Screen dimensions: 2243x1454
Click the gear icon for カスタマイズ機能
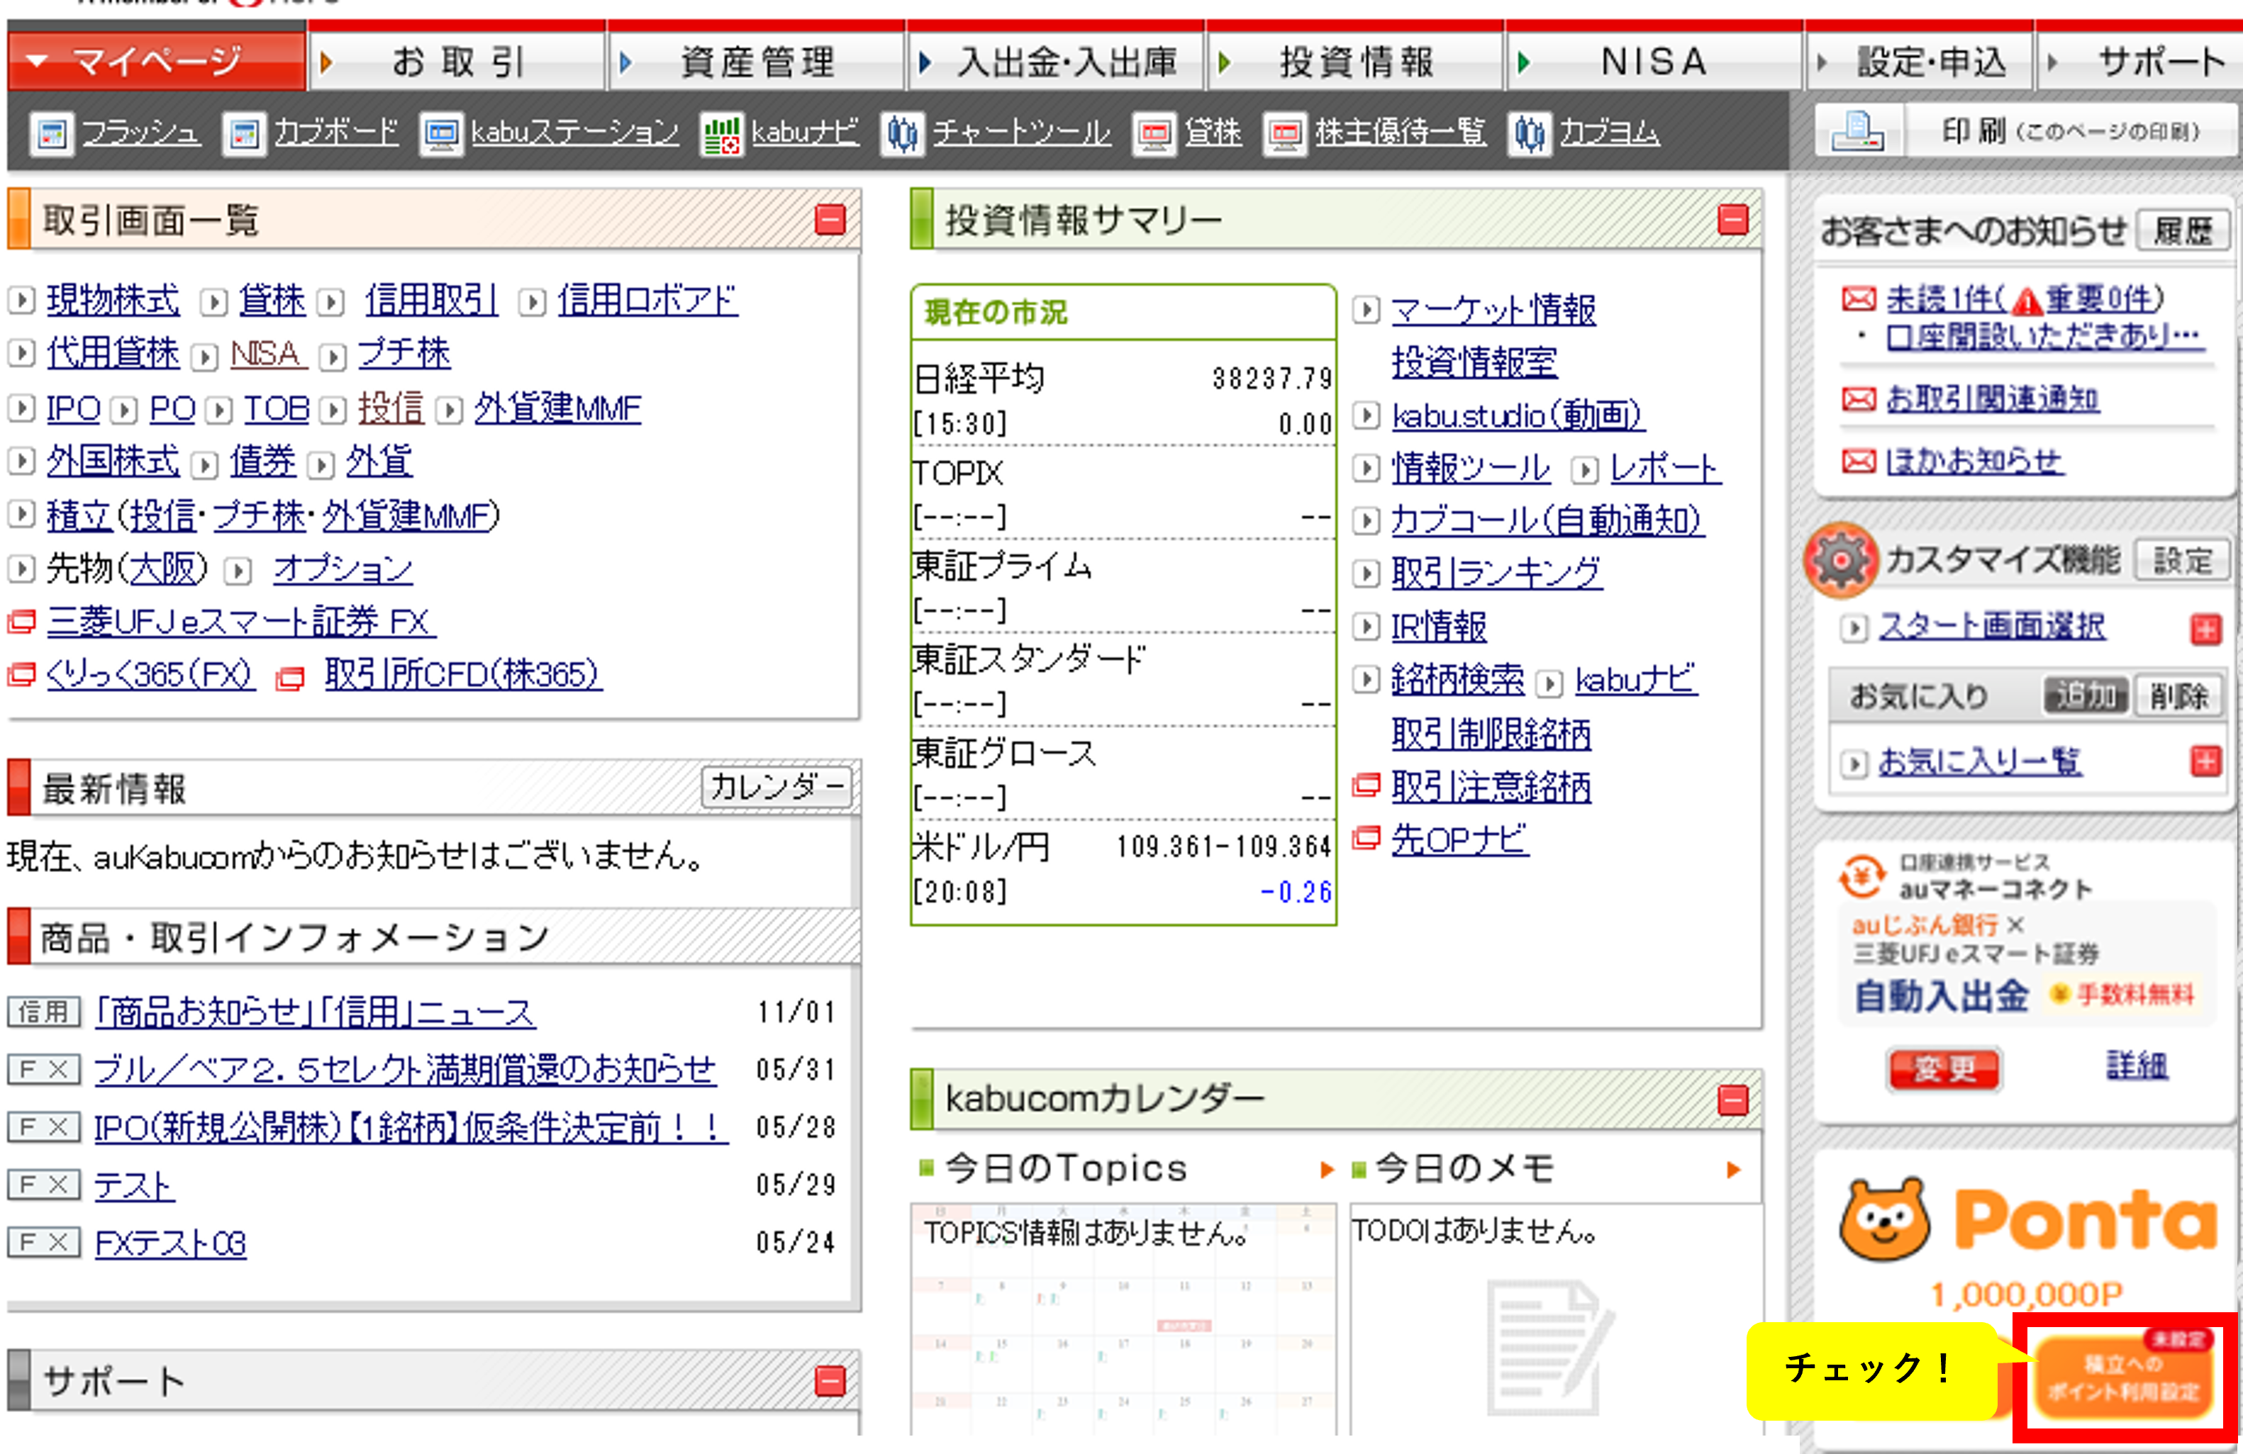point(1841,561)
